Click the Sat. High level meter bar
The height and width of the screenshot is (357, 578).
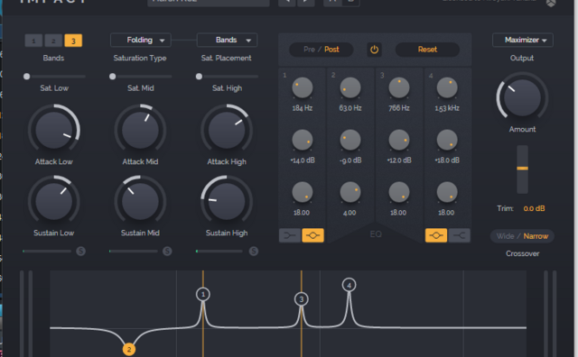219,251
